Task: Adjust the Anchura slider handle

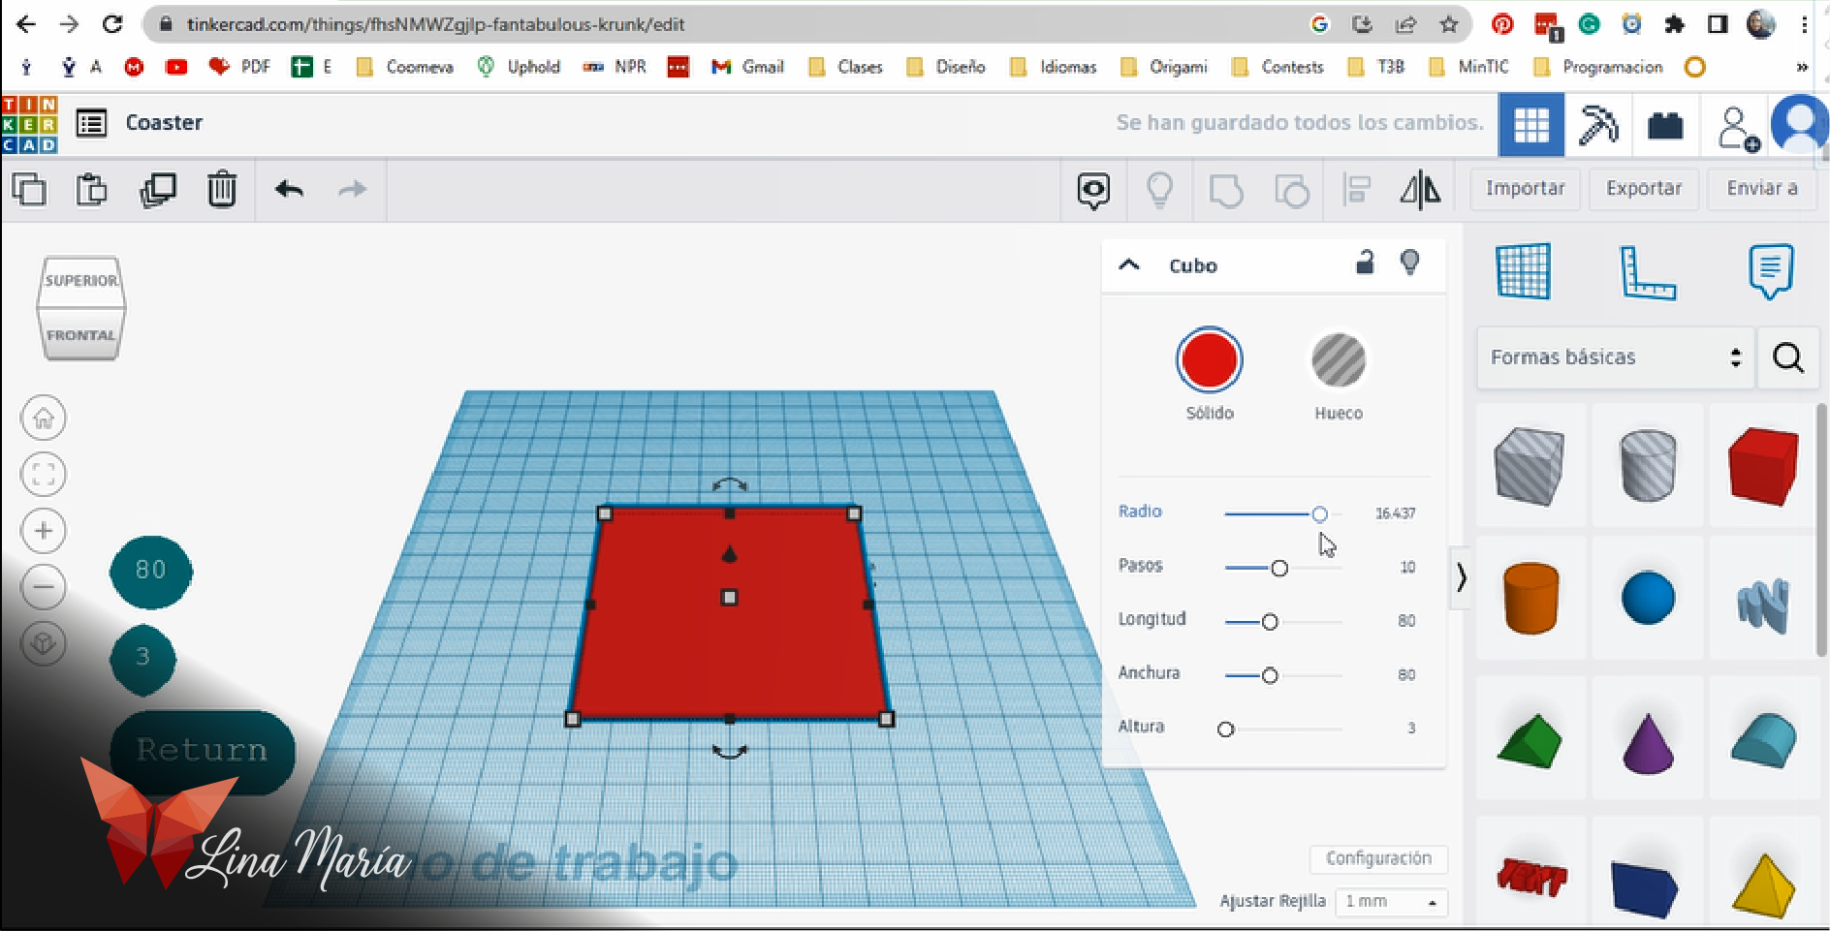Action: tap(1270, 675)
